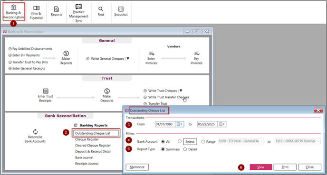Image resolution: width=327 pixels, height=175 pixels.
Task: Click the Memorize button
Action: 137,167
